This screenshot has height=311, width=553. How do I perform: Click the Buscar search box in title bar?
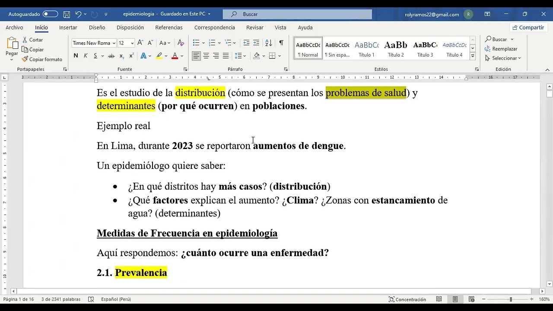[297, 14]
